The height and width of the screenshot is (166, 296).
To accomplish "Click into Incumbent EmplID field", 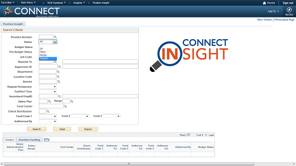I will [x=48, y=96].
